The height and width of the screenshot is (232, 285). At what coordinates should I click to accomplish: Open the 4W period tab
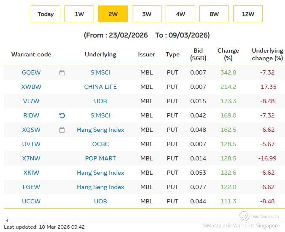tap(180, 14)
